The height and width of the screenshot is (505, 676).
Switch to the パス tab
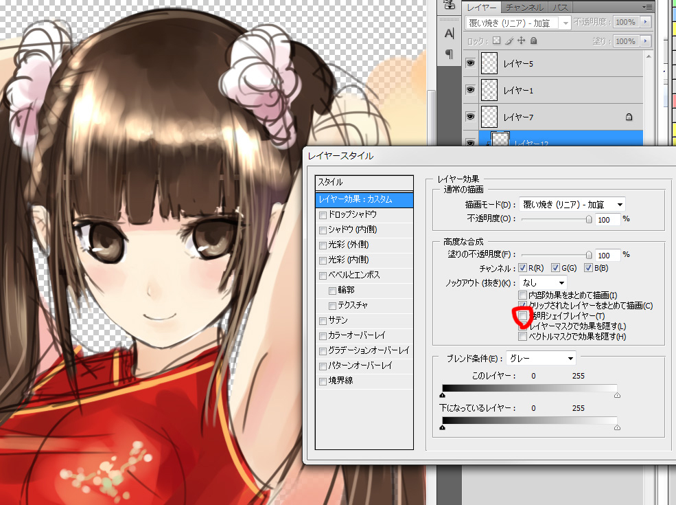(559, 8)
